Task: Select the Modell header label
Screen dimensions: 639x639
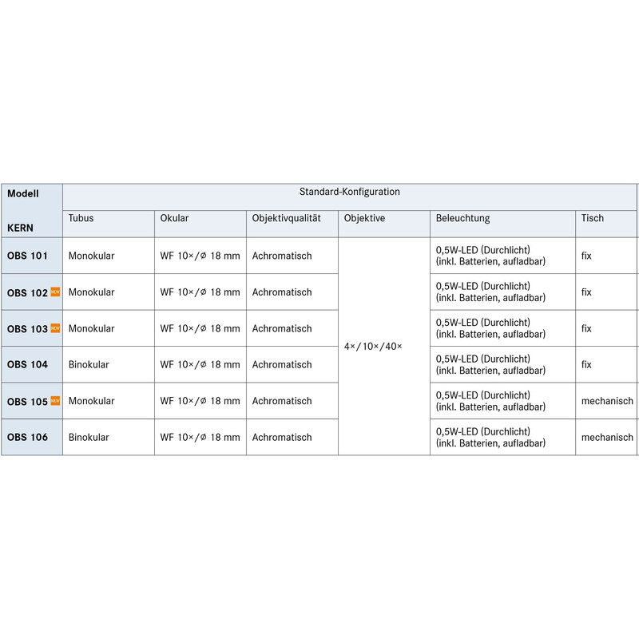Action: point(23,194)
